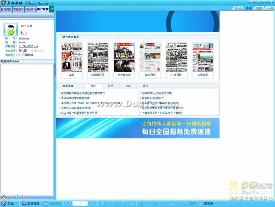This screenshot has width=275, height=207.
Task: Switch to the 阅读 view tab
Action: (x=238, y=8)
